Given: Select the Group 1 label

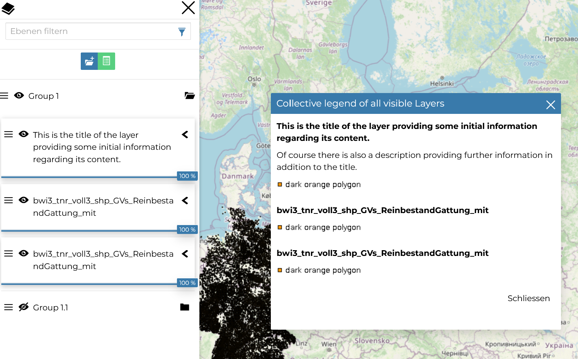Looking at the screenshot, I should pyautogui.click(x=44, y=96).
